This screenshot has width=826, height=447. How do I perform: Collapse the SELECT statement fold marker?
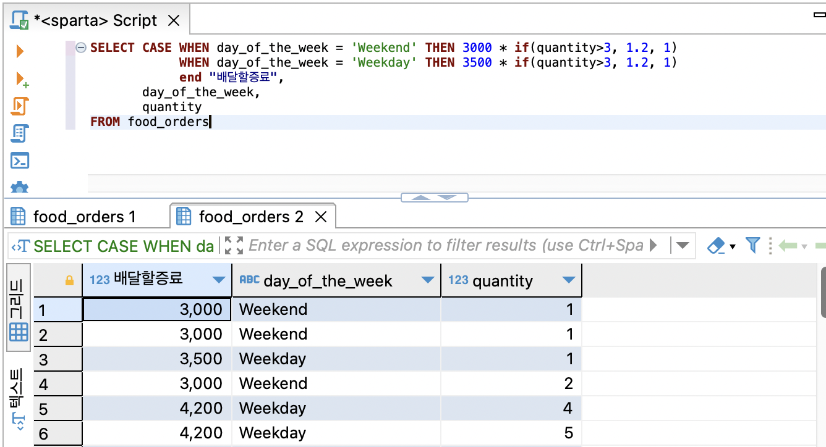pyautogui.click(x=80, y=48)
